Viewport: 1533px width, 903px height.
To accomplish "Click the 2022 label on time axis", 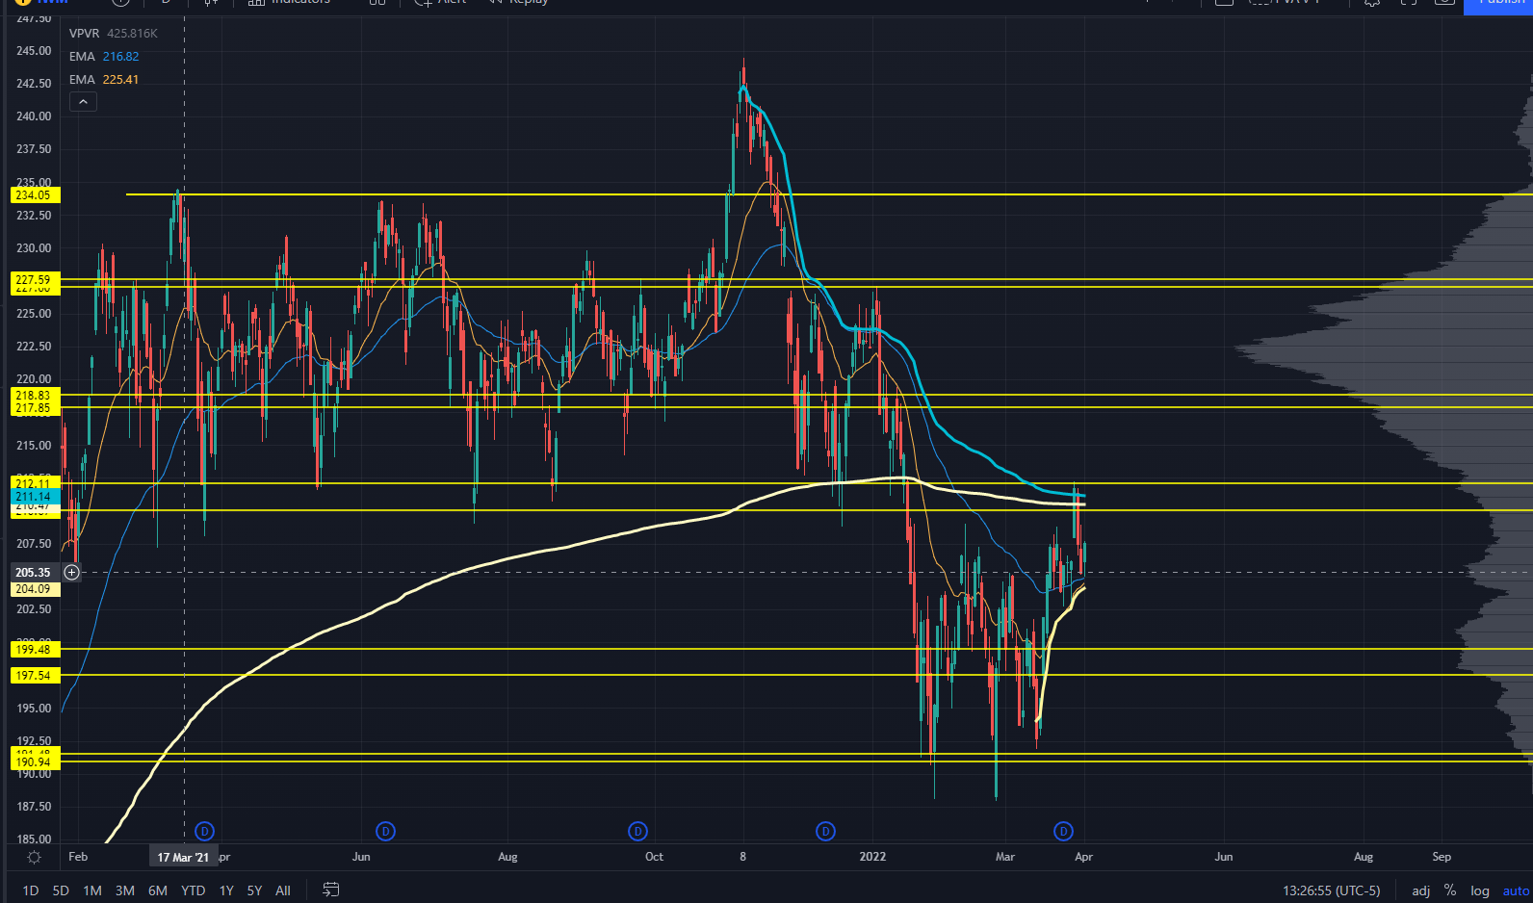I will pos(872,857).
